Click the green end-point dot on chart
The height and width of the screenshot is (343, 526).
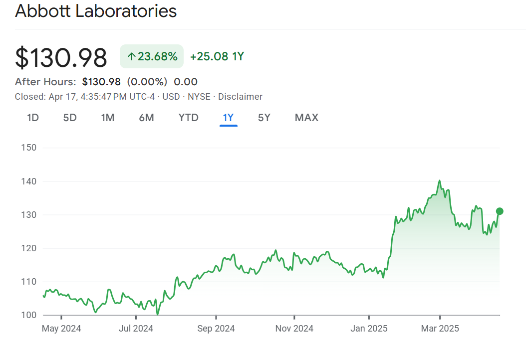500,211
